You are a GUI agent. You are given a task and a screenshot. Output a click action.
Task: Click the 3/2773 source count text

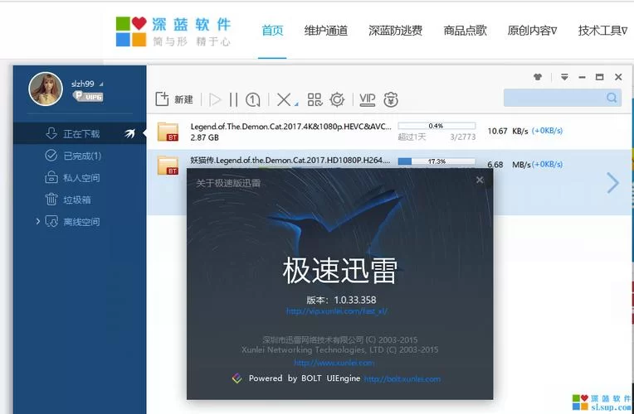(x=462, y=137)
